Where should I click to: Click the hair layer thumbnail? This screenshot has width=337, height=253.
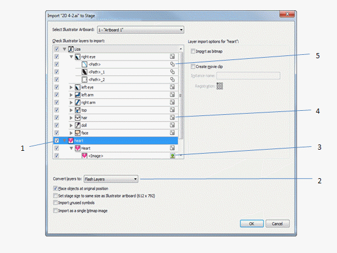coord(78,118)
